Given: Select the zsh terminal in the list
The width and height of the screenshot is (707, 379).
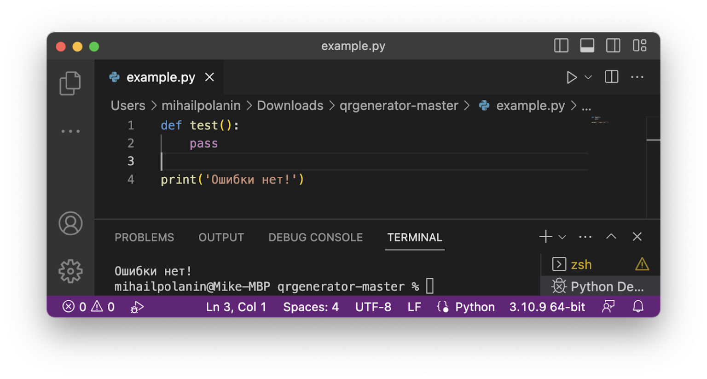Looking at the screenshot, I should click(581, 265).
